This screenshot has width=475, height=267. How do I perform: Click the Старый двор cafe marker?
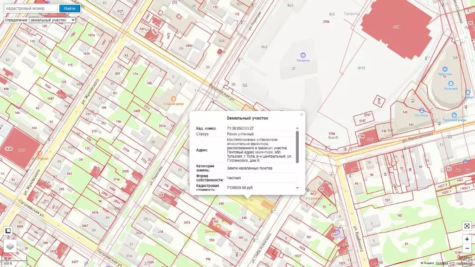(173, 98)
